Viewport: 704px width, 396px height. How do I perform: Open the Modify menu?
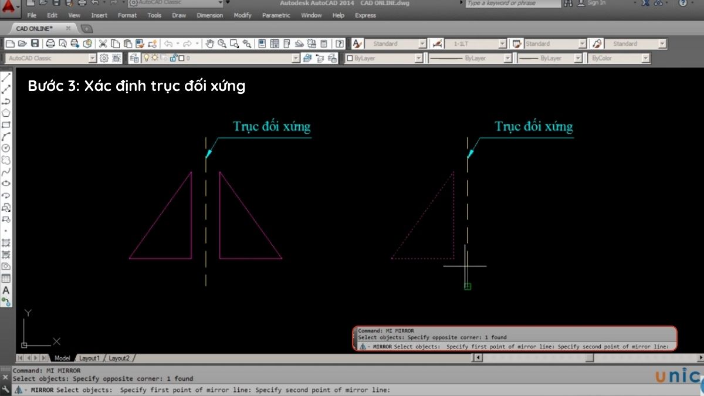242,15
